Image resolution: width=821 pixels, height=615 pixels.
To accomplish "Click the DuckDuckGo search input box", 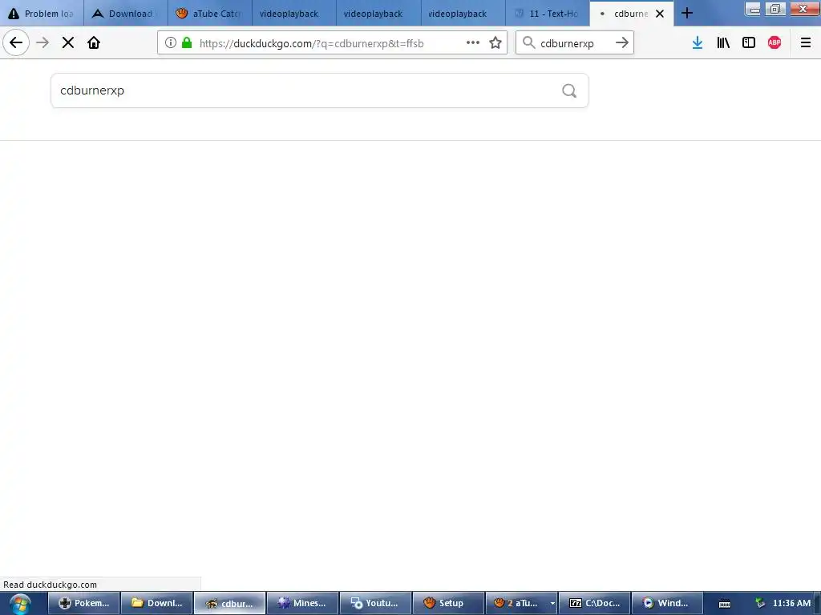I will point(319,91).
